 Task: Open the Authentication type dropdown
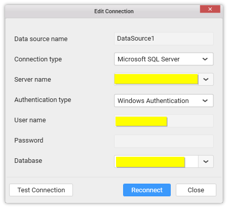[x=164, y=100]
